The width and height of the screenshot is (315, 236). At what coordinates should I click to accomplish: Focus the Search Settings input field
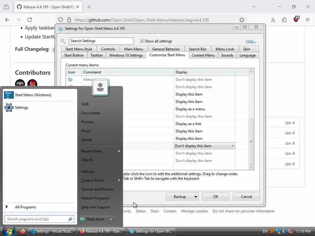click(x=101, y=41)
